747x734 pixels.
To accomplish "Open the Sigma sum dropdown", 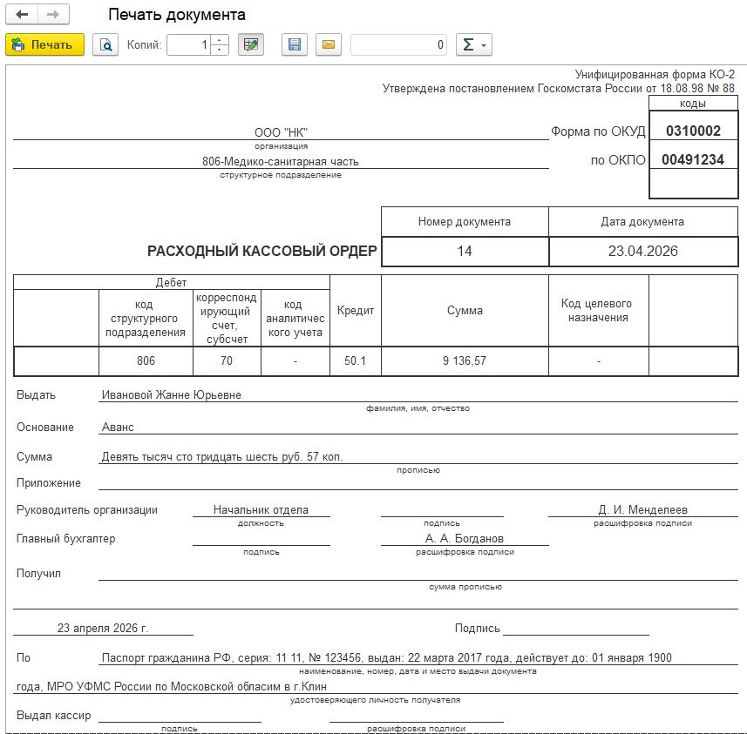I will [474, 44].
